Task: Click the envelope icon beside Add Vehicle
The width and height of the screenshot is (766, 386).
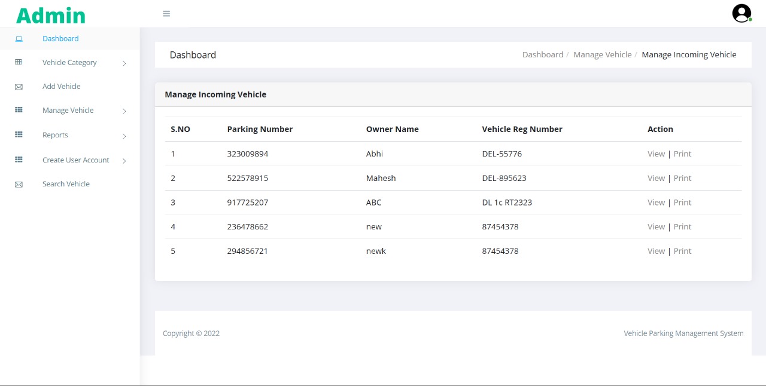Action: point(19,87)
